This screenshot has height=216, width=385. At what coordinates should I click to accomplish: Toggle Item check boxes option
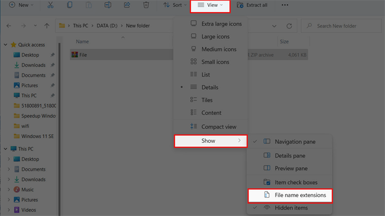click(289, 182)
